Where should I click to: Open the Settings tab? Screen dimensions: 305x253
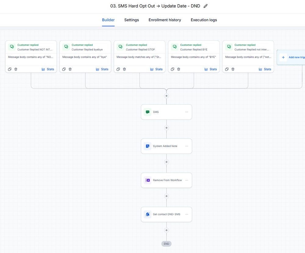tap(131, 20)
